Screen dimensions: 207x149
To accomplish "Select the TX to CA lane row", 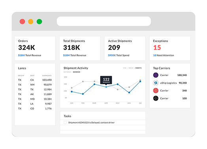I will [35, 80].
